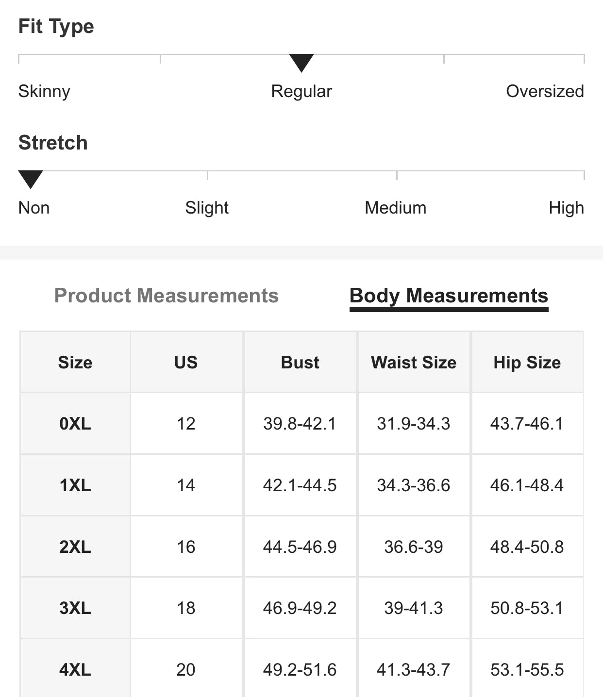603x697 pixels.
Task: Click the Slight stretch label
Action: 207,208
